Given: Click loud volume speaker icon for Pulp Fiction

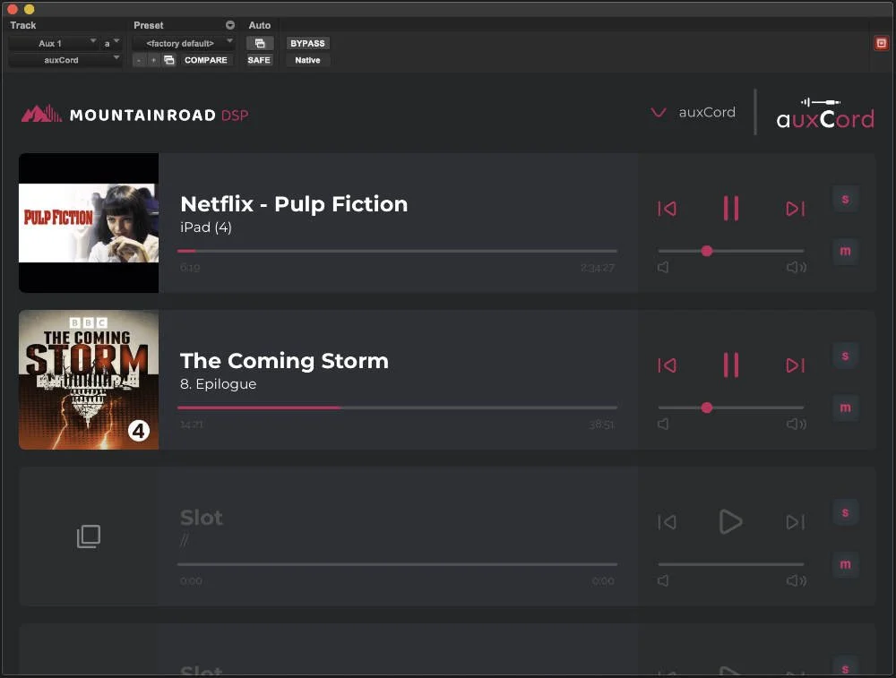Looking at the screenshot, I should (x=796, y=267).
